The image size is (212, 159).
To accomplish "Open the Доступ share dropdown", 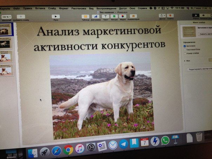I will click(162, 15).
